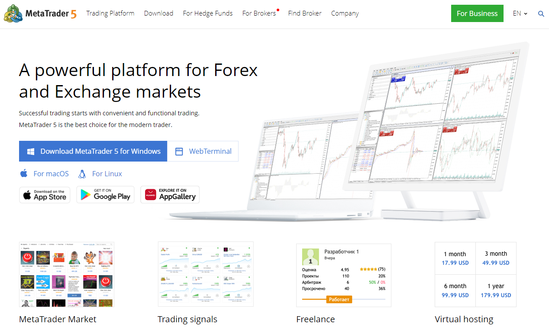Click the Linux penguin icon

[82, 173]
